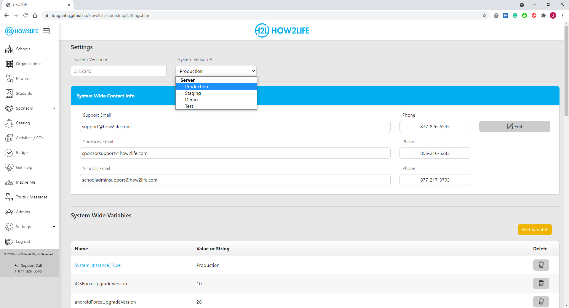Click the Sponsors handshake icon
Screen dimensions: 569x308
9,108
